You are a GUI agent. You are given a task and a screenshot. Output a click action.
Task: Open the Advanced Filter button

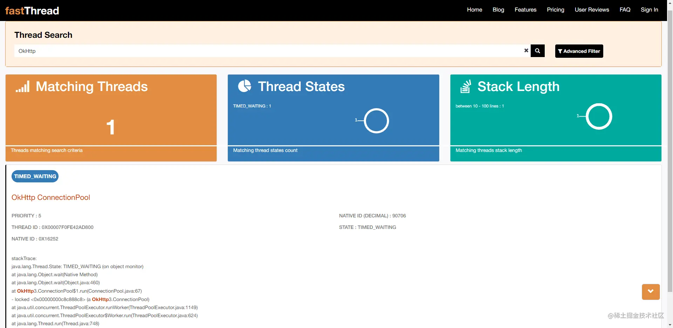[579, 51]
